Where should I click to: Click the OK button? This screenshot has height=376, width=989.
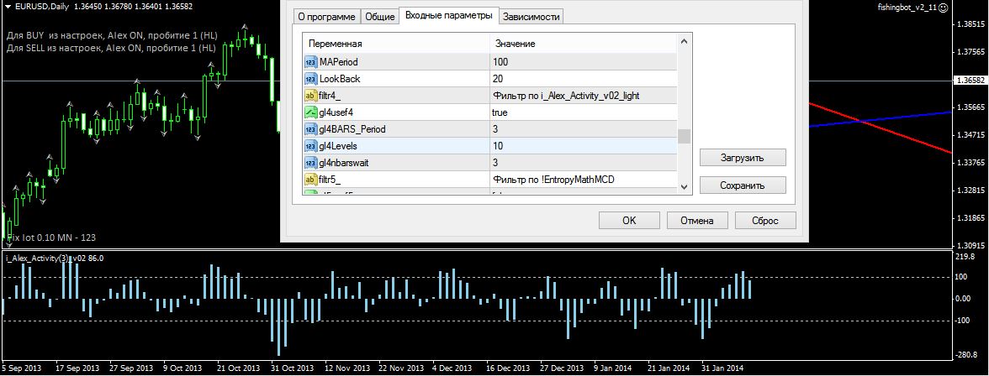629,221
